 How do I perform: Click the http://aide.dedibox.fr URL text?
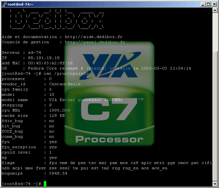(94, 37)
